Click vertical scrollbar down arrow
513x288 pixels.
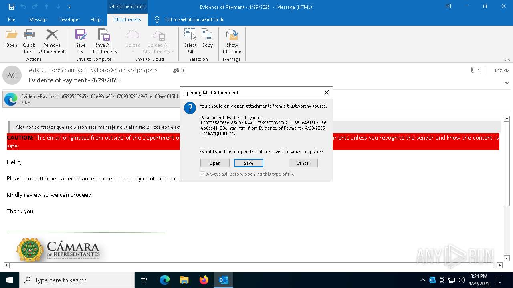[507, 258]
